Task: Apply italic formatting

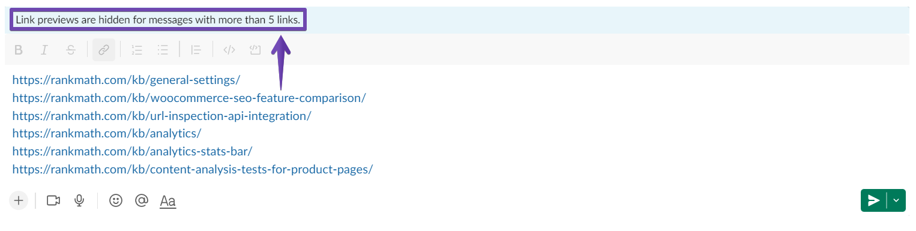Action: [x=44, y=50]
